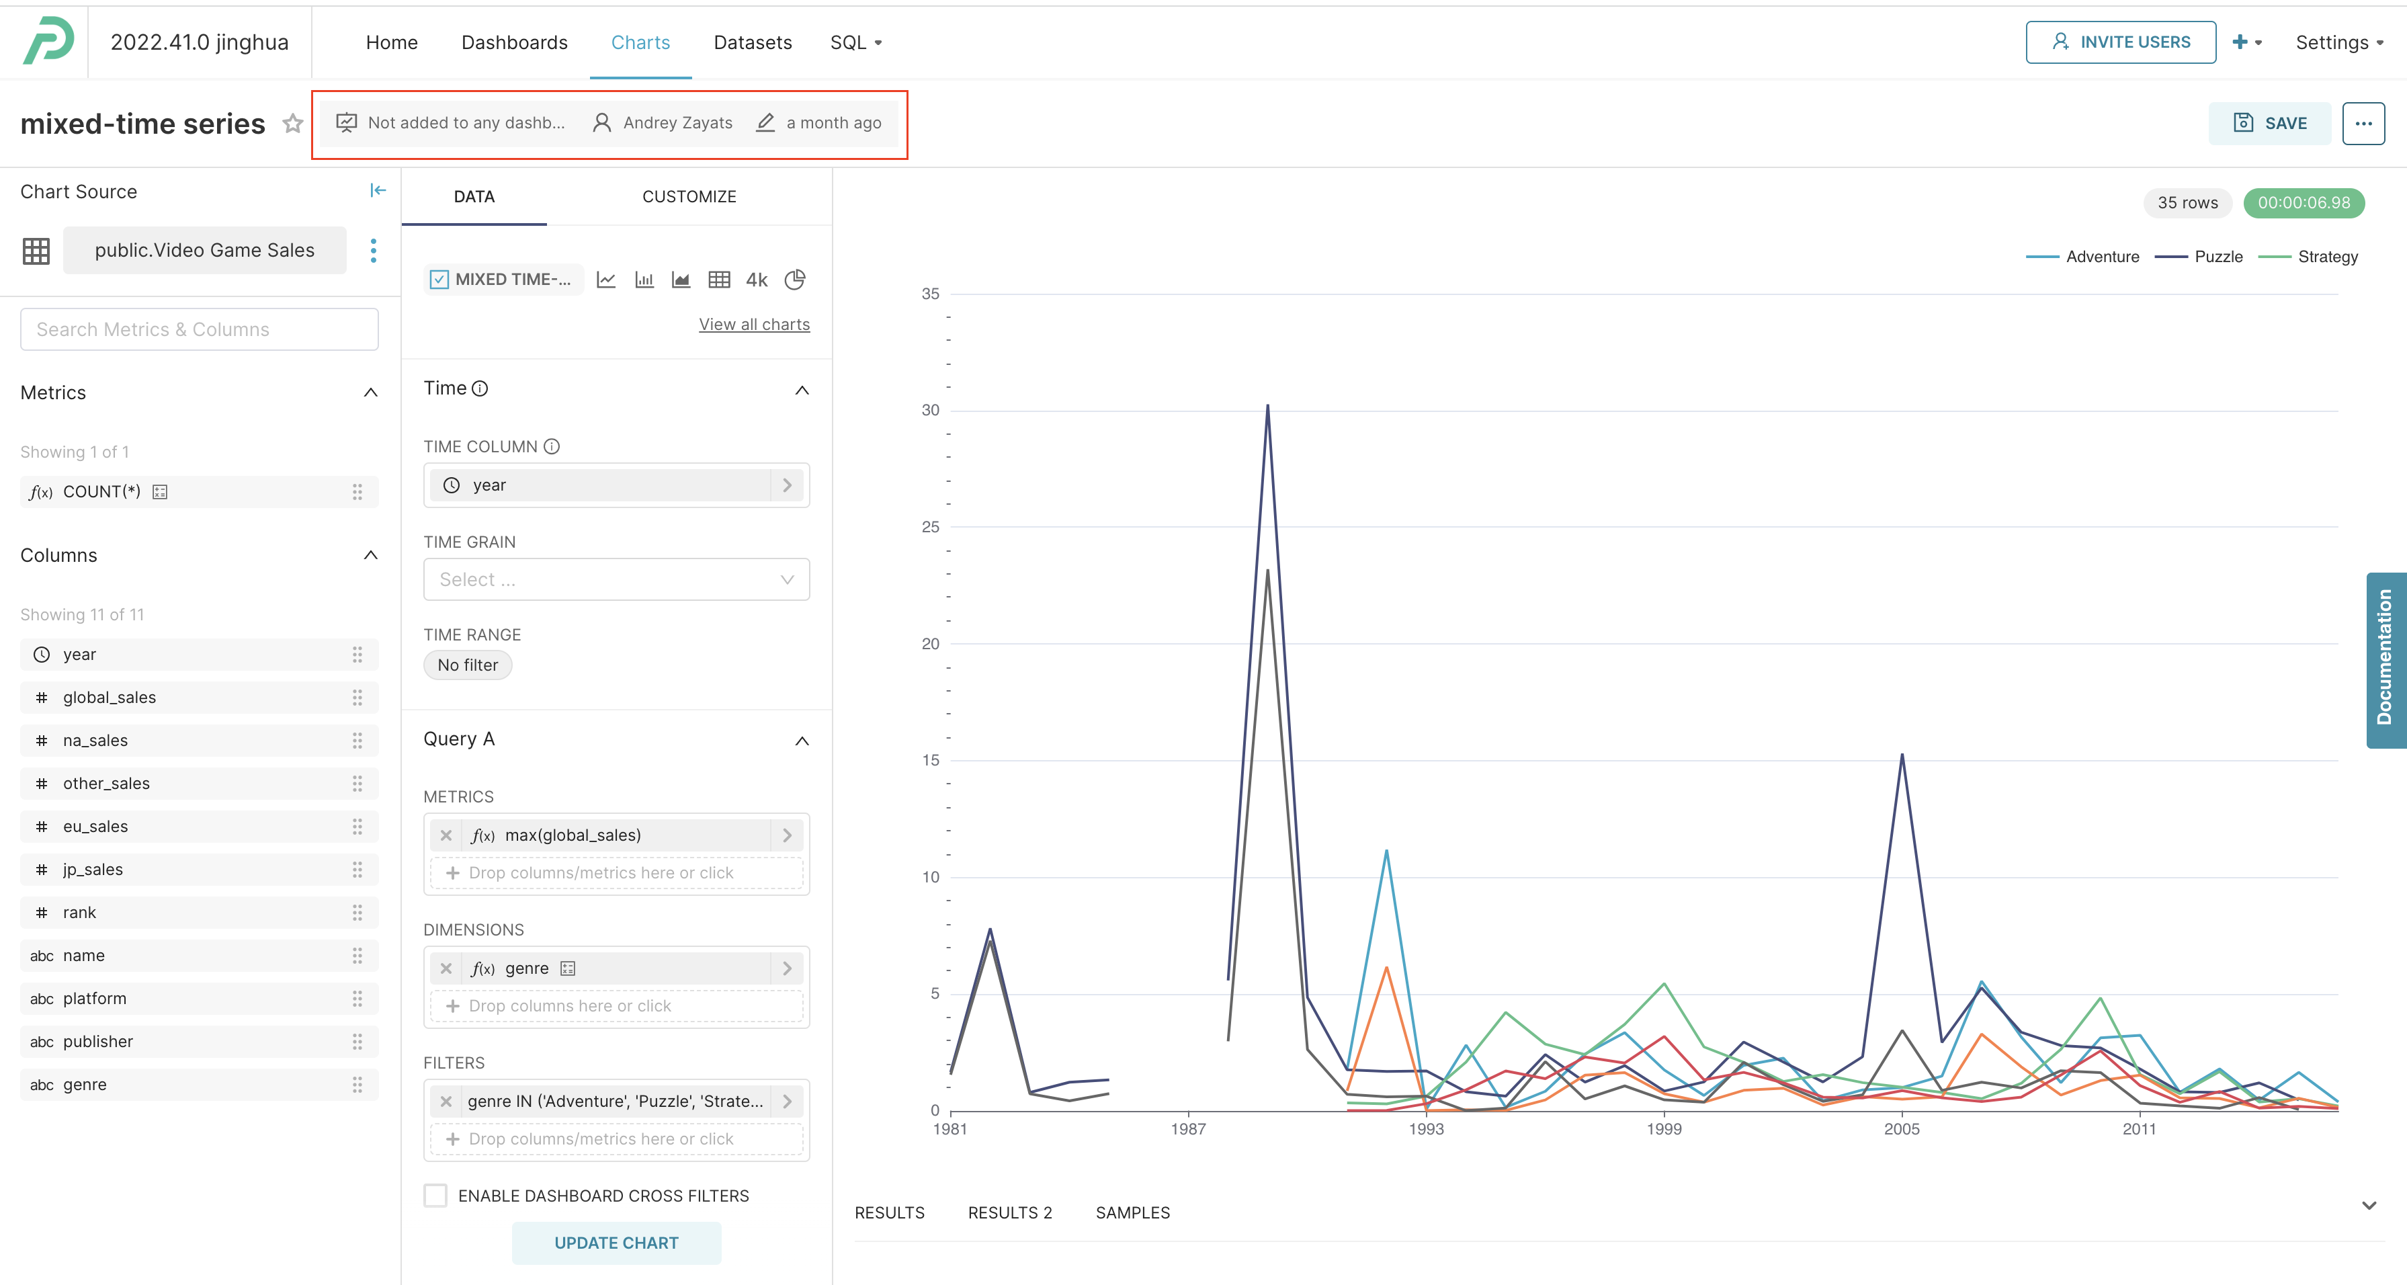Collapse the Metrics section
This screenshot has width=2407, height=1285.
click(x=371, y=392)
